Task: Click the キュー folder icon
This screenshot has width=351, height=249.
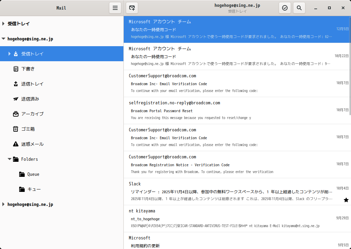Action: (x=22, y=189)
